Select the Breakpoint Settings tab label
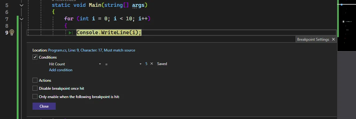 point(313,39)
